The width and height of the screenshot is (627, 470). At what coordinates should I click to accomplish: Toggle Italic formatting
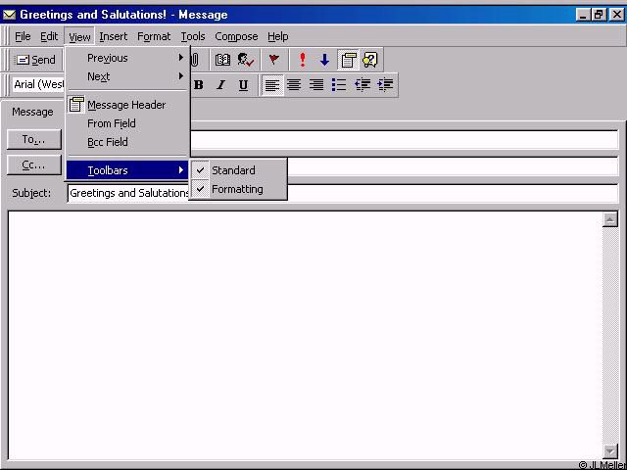tap(220, 85)
